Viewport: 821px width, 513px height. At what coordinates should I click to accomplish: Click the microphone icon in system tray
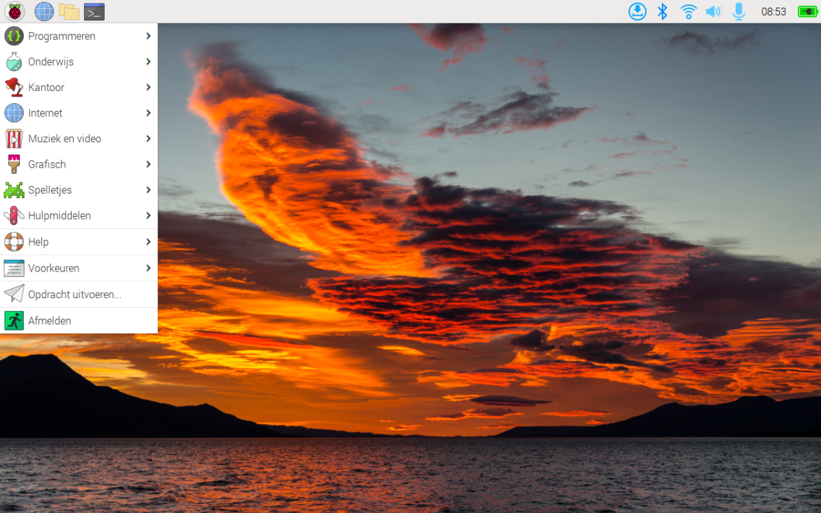click(x=739, y=12)
